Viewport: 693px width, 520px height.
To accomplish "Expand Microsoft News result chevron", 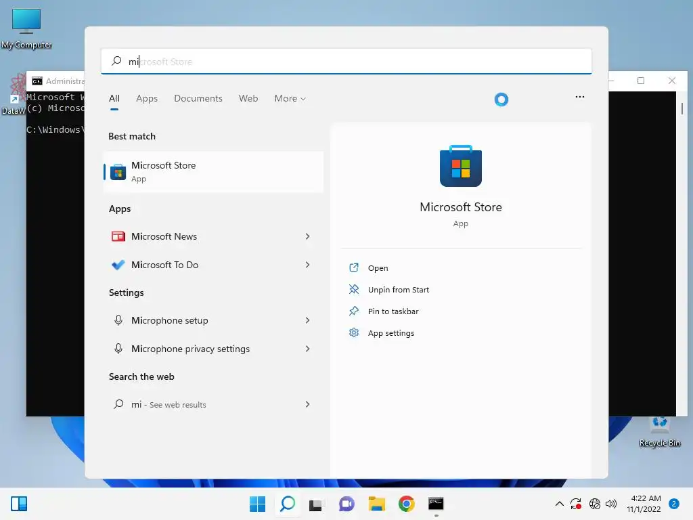I will (308, 236).
